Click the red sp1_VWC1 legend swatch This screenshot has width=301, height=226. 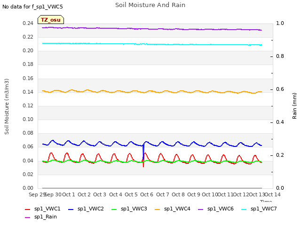pos(28,209)
